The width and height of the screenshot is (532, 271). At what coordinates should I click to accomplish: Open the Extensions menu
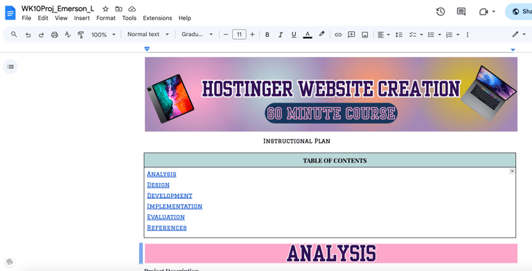coord(157,18)
